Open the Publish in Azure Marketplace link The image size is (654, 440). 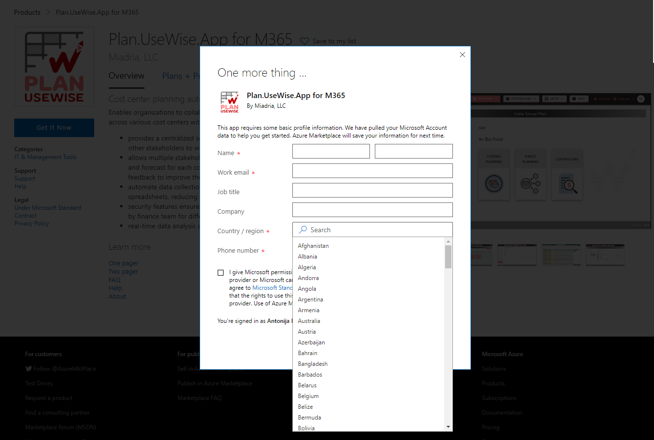(215, 383)
